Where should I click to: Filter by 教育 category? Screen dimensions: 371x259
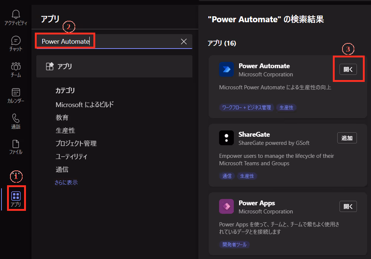(62, 117)
